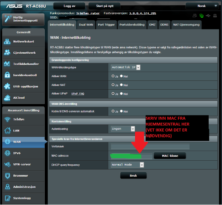The height and width of the screenshot is (205, 222).
Task: Click the USB status icon in header
Action: pos(208,15)
